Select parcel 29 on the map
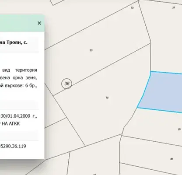Viewport: 182px width, 175px height. [x=179, y=129]
